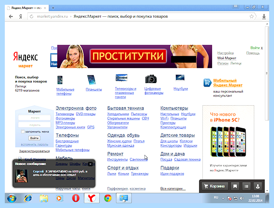Open the downloads arrow icon
Image resolution: width=274 pixels, height=208 pixels.
264,17
